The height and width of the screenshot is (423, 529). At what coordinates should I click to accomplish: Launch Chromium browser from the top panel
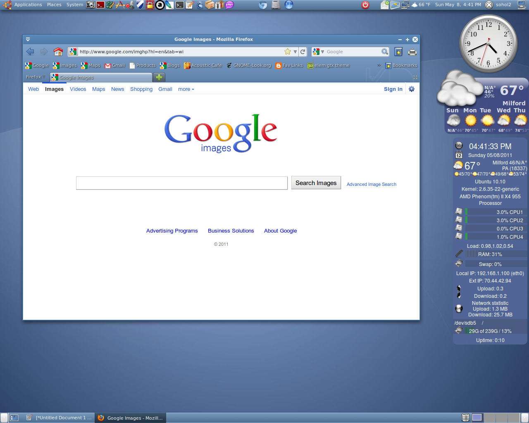[x=263, y=5]
